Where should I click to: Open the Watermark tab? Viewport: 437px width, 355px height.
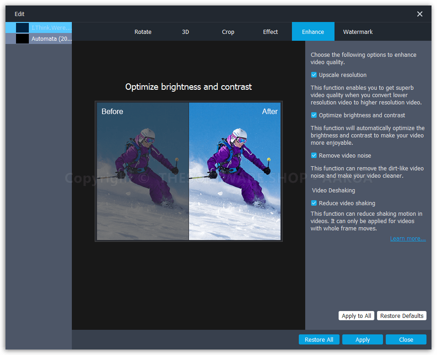pos(358,32)
